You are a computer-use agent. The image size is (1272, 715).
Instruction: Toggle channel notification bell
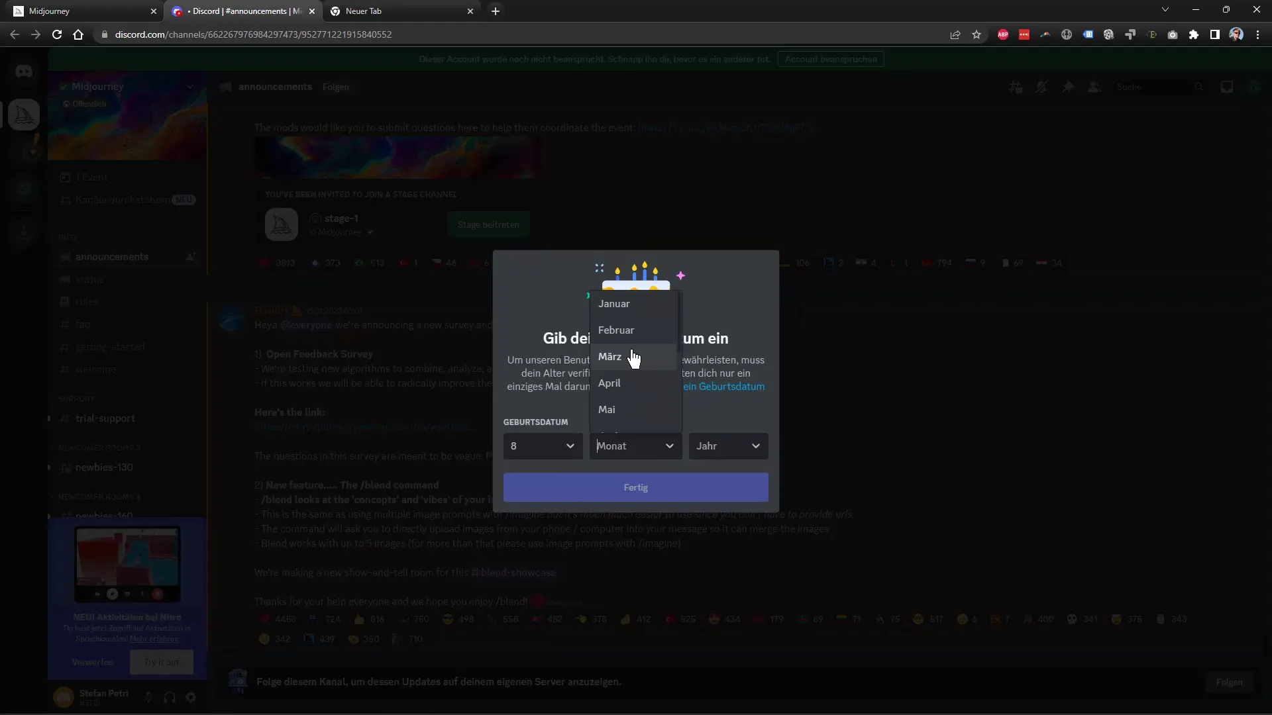[x=1041, y=87]
